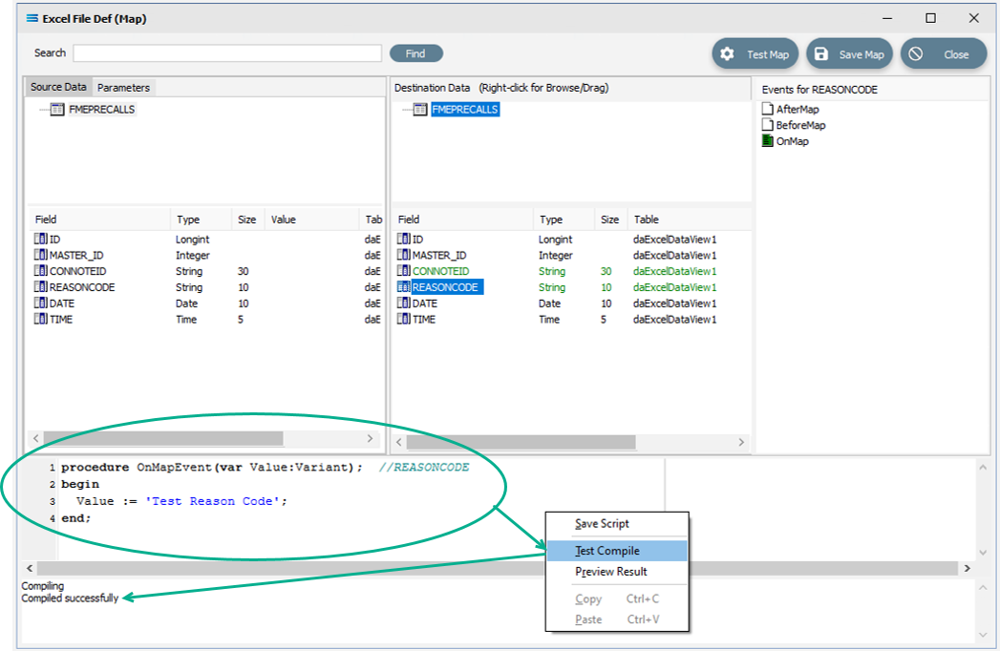Maximize the Excel File Def window
This screenshot has width=1000, height=651.
click(x=930, y=18)
